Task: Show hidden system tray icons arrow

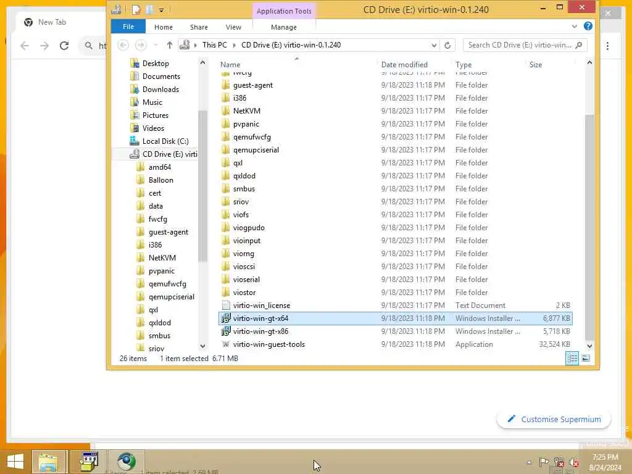Action: click(x=529, y=462)
